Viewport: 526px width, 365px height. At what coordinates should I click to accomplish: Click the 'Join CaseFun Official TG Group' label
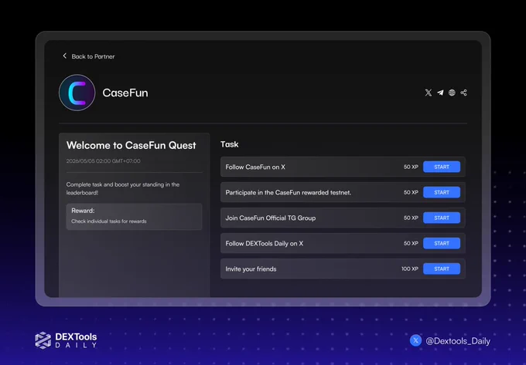coord(271,218)
